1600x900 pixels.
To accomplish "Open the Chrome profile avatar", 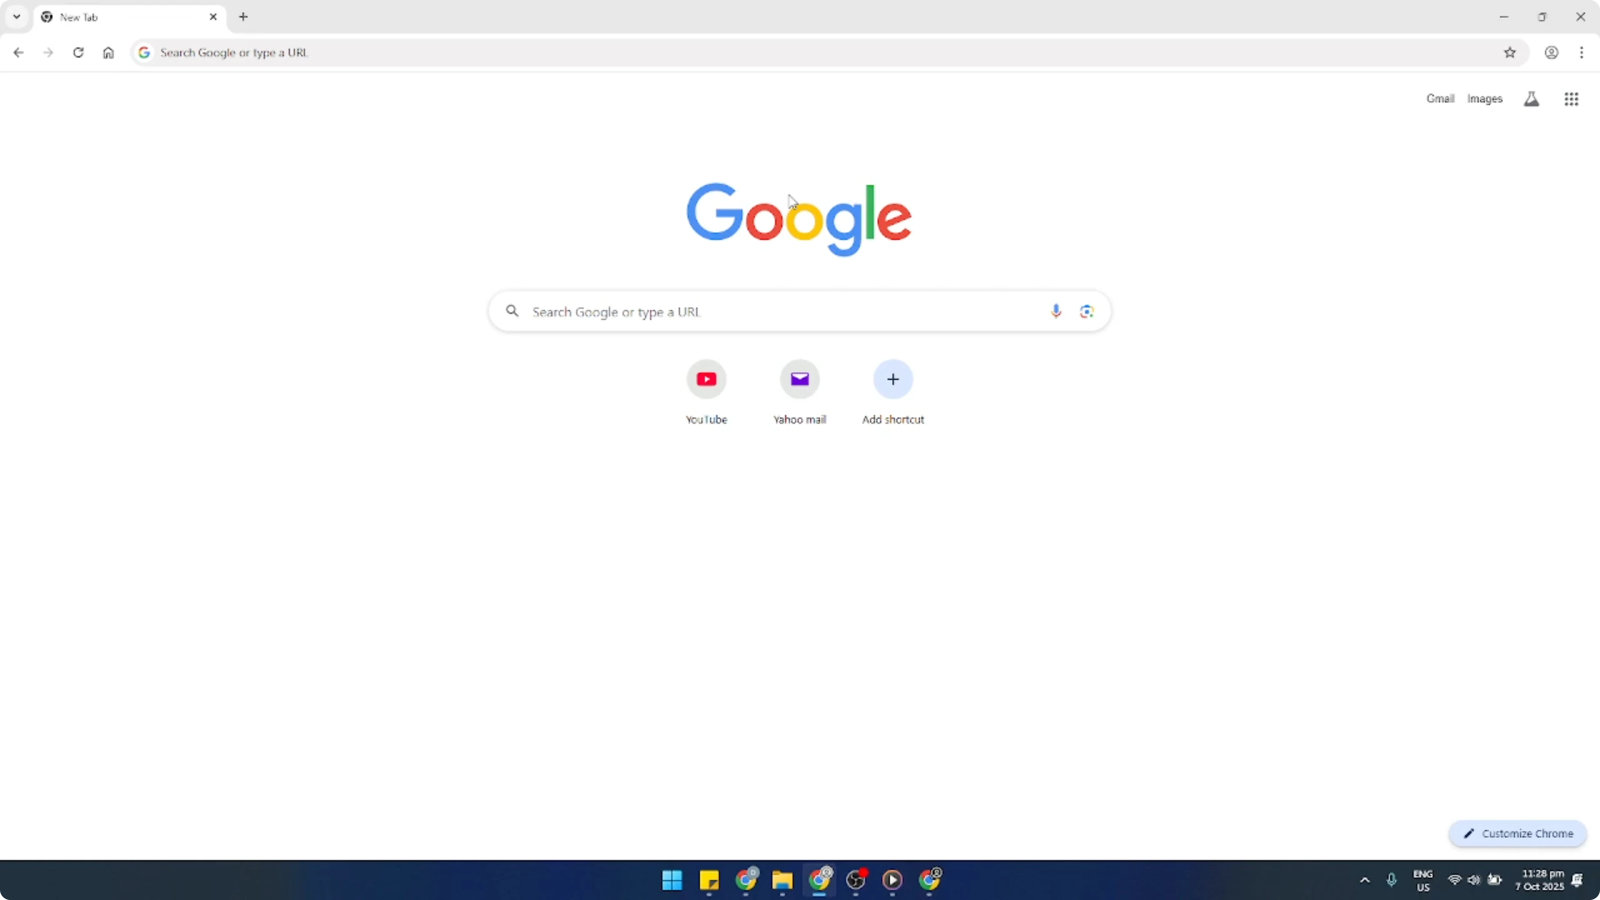I will pos(1552,53).
